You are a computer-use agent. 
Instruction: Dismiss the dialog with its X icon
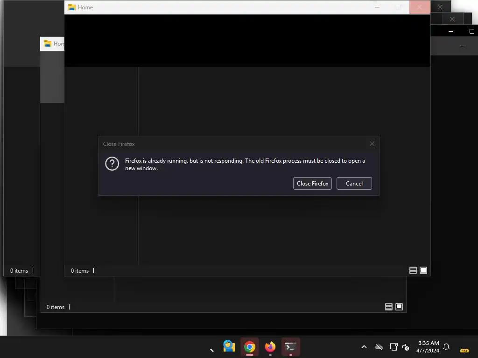pos(372,144)
